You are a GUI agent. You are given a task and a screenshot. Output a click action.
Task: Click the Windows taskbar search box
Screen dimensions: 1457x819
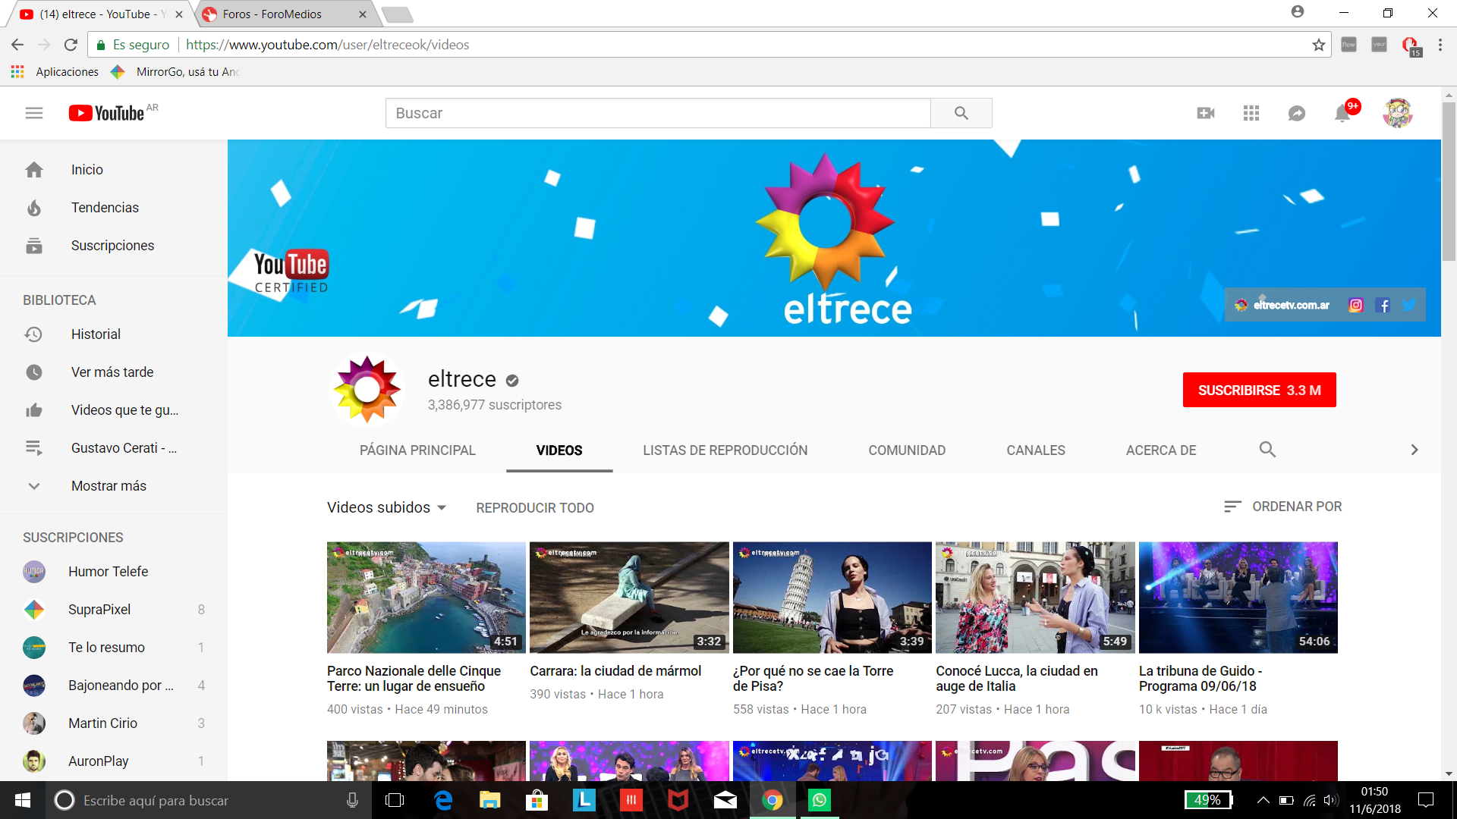pos(209,800)
